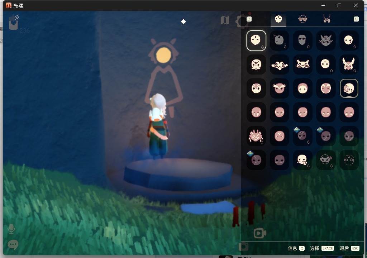This screenshot has height=258, width=367.
Task: Select the pink mask with white curved brows
Action: (x=325, y=89)
